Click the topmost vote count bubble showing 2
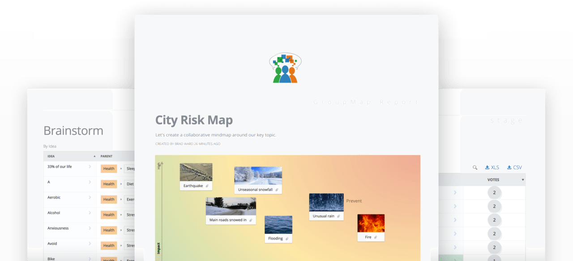 495,192
